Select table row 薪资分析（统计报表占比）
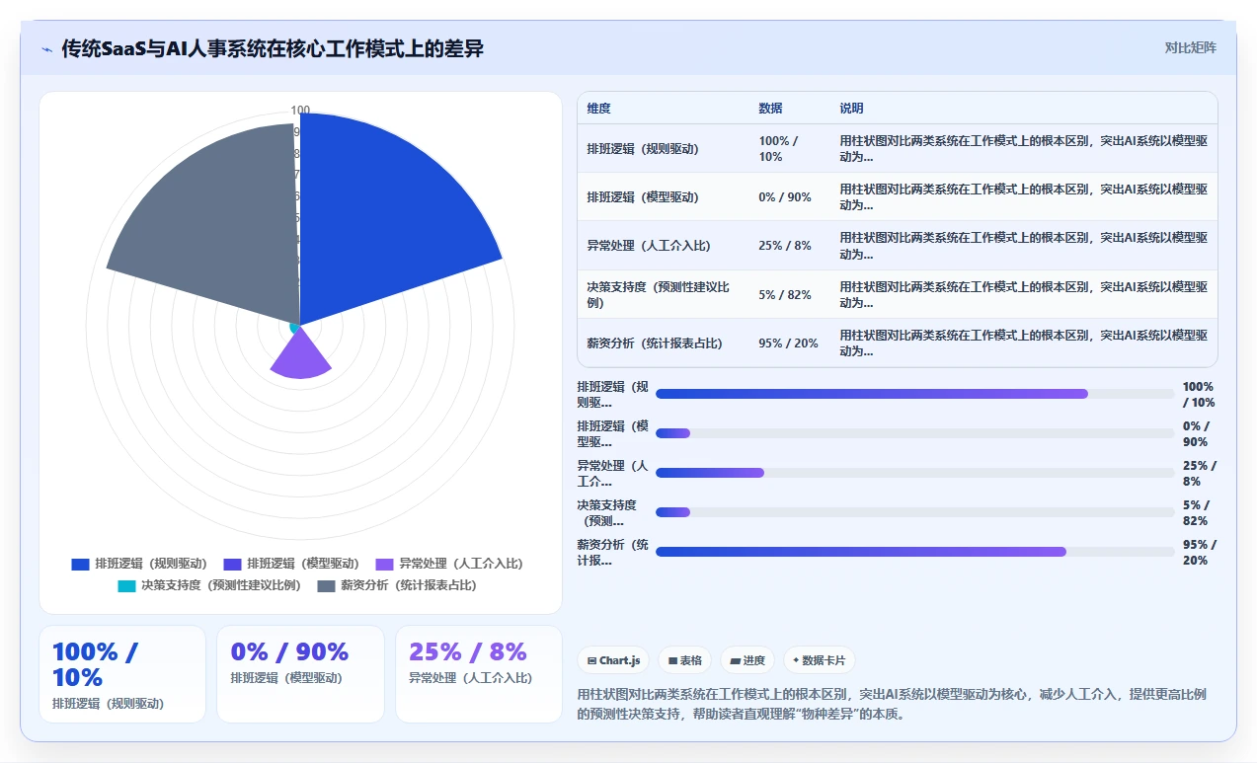 897,343
